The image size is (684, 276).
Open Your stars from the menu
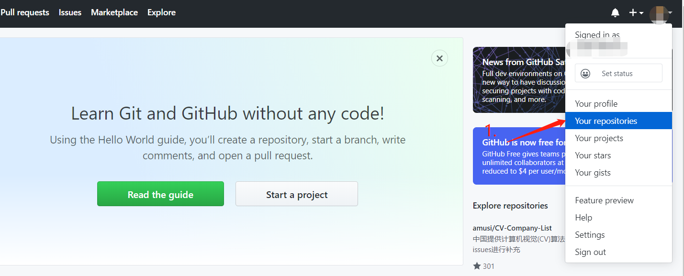click(x=618, y=155)
